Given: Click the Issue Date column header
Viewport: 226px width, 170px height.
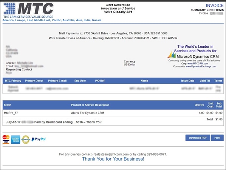Looking at the screenshot, I should [x=188, y=81].
